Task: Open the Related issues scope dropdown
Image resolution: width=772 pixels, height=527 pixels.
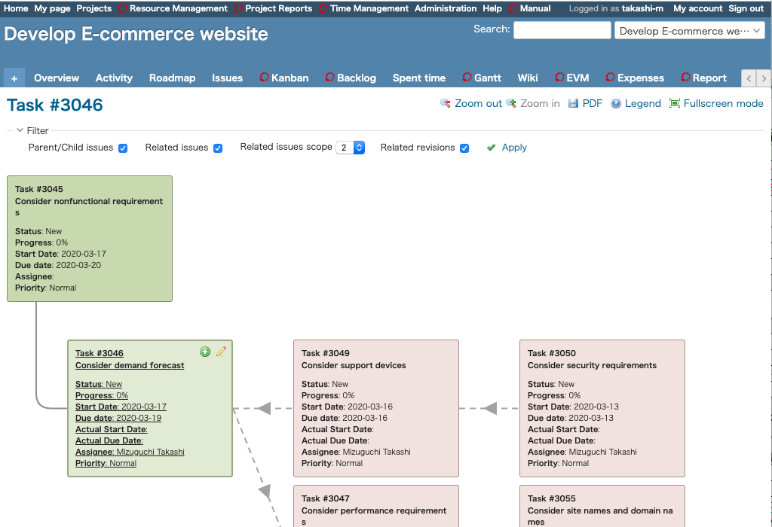Action: point(350,148)
